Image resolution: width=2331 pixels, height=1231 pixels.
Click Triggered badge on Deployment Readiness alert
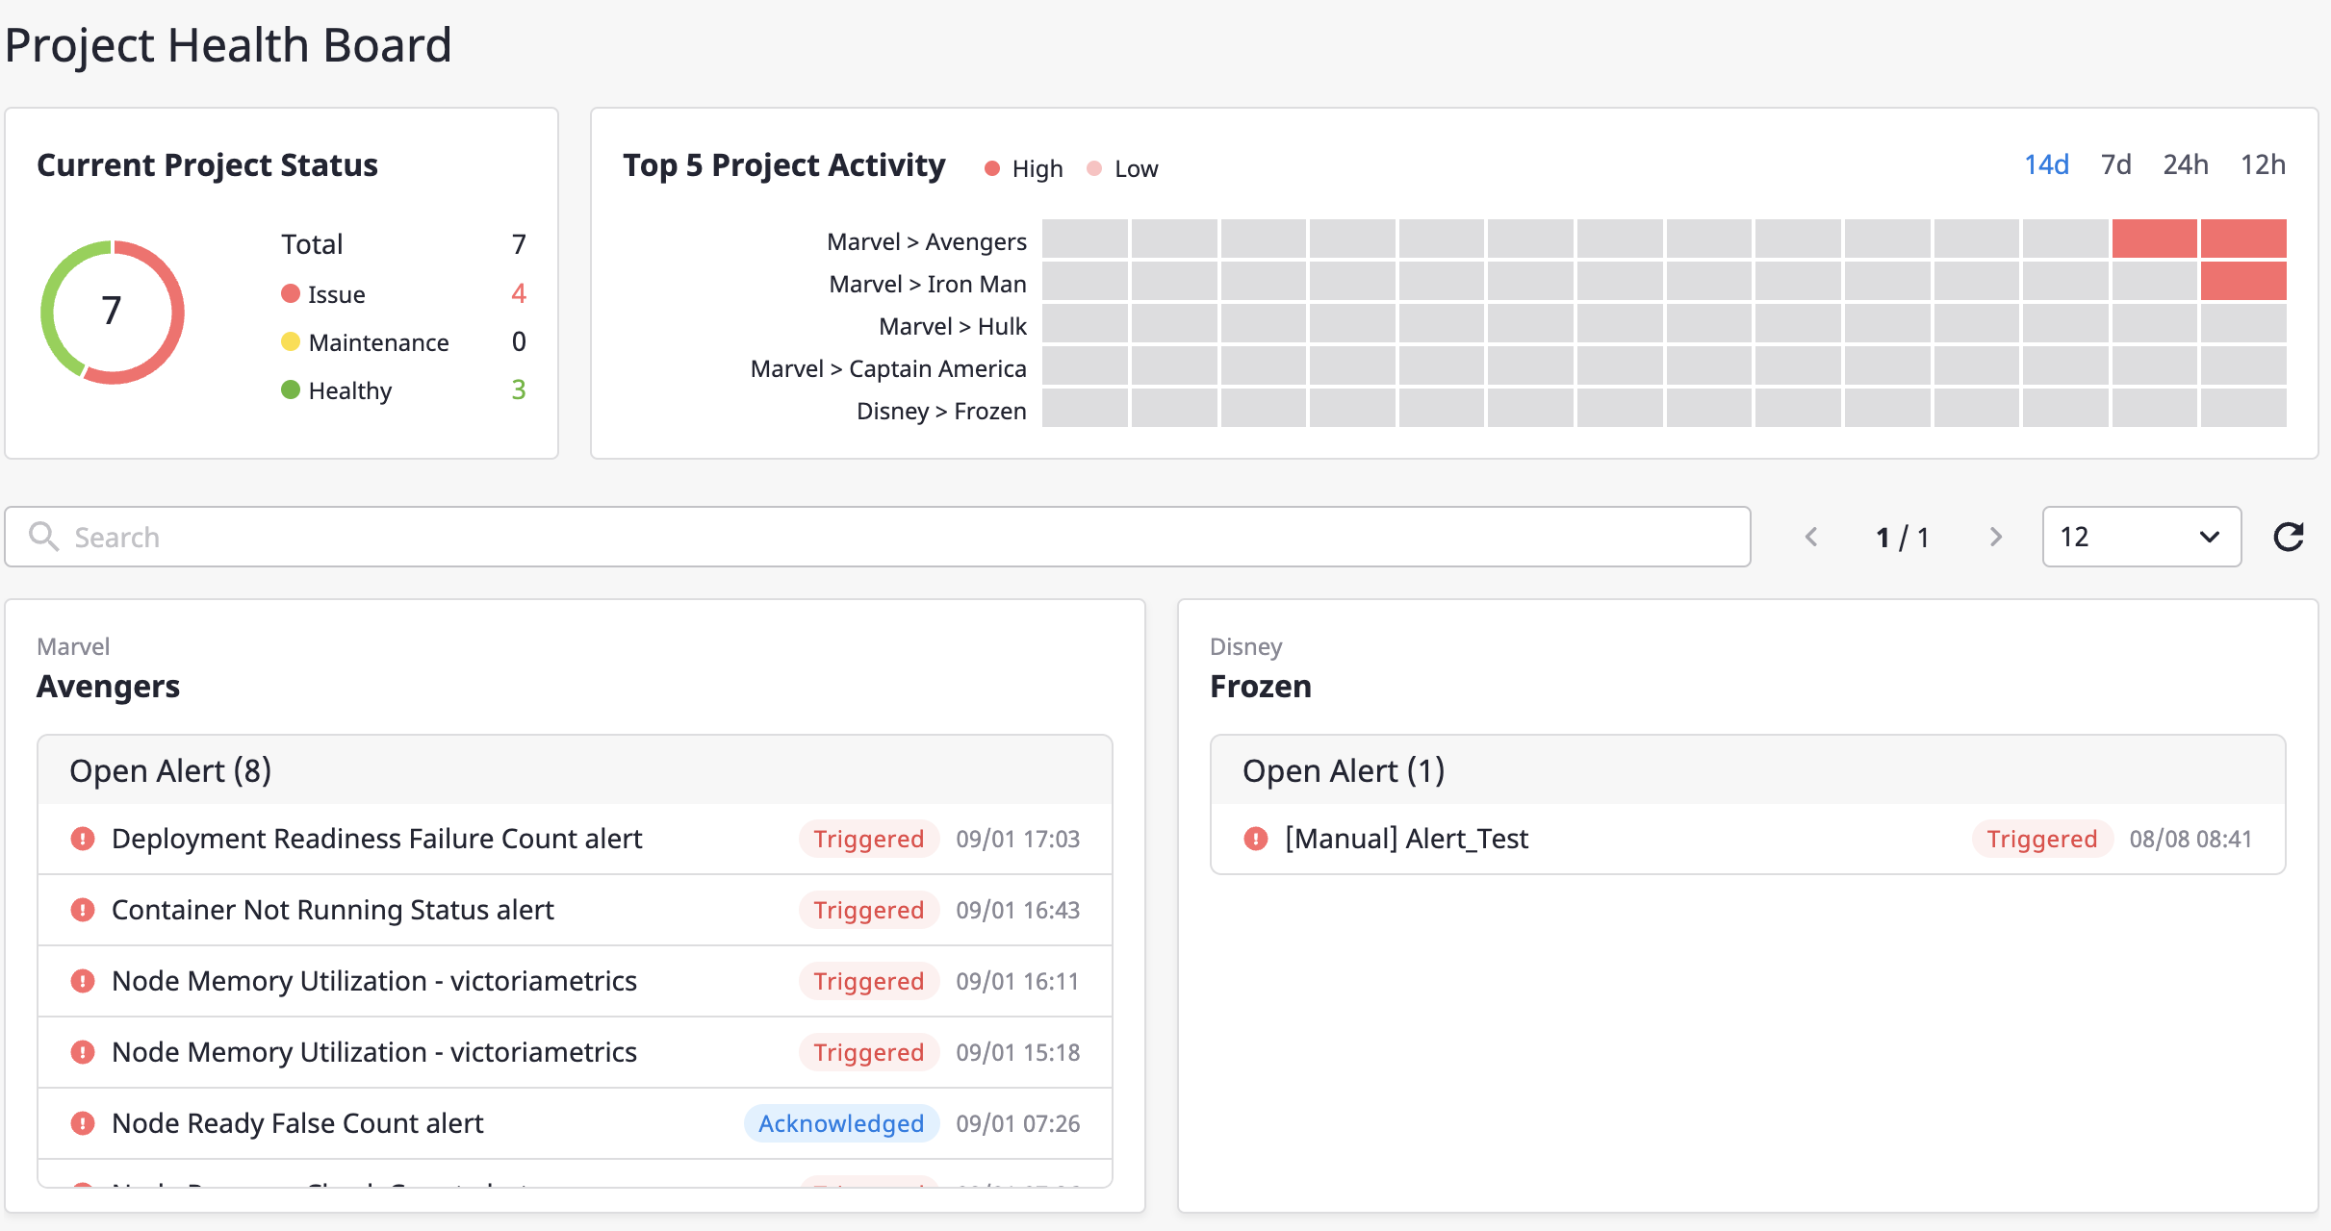(869, 839)
